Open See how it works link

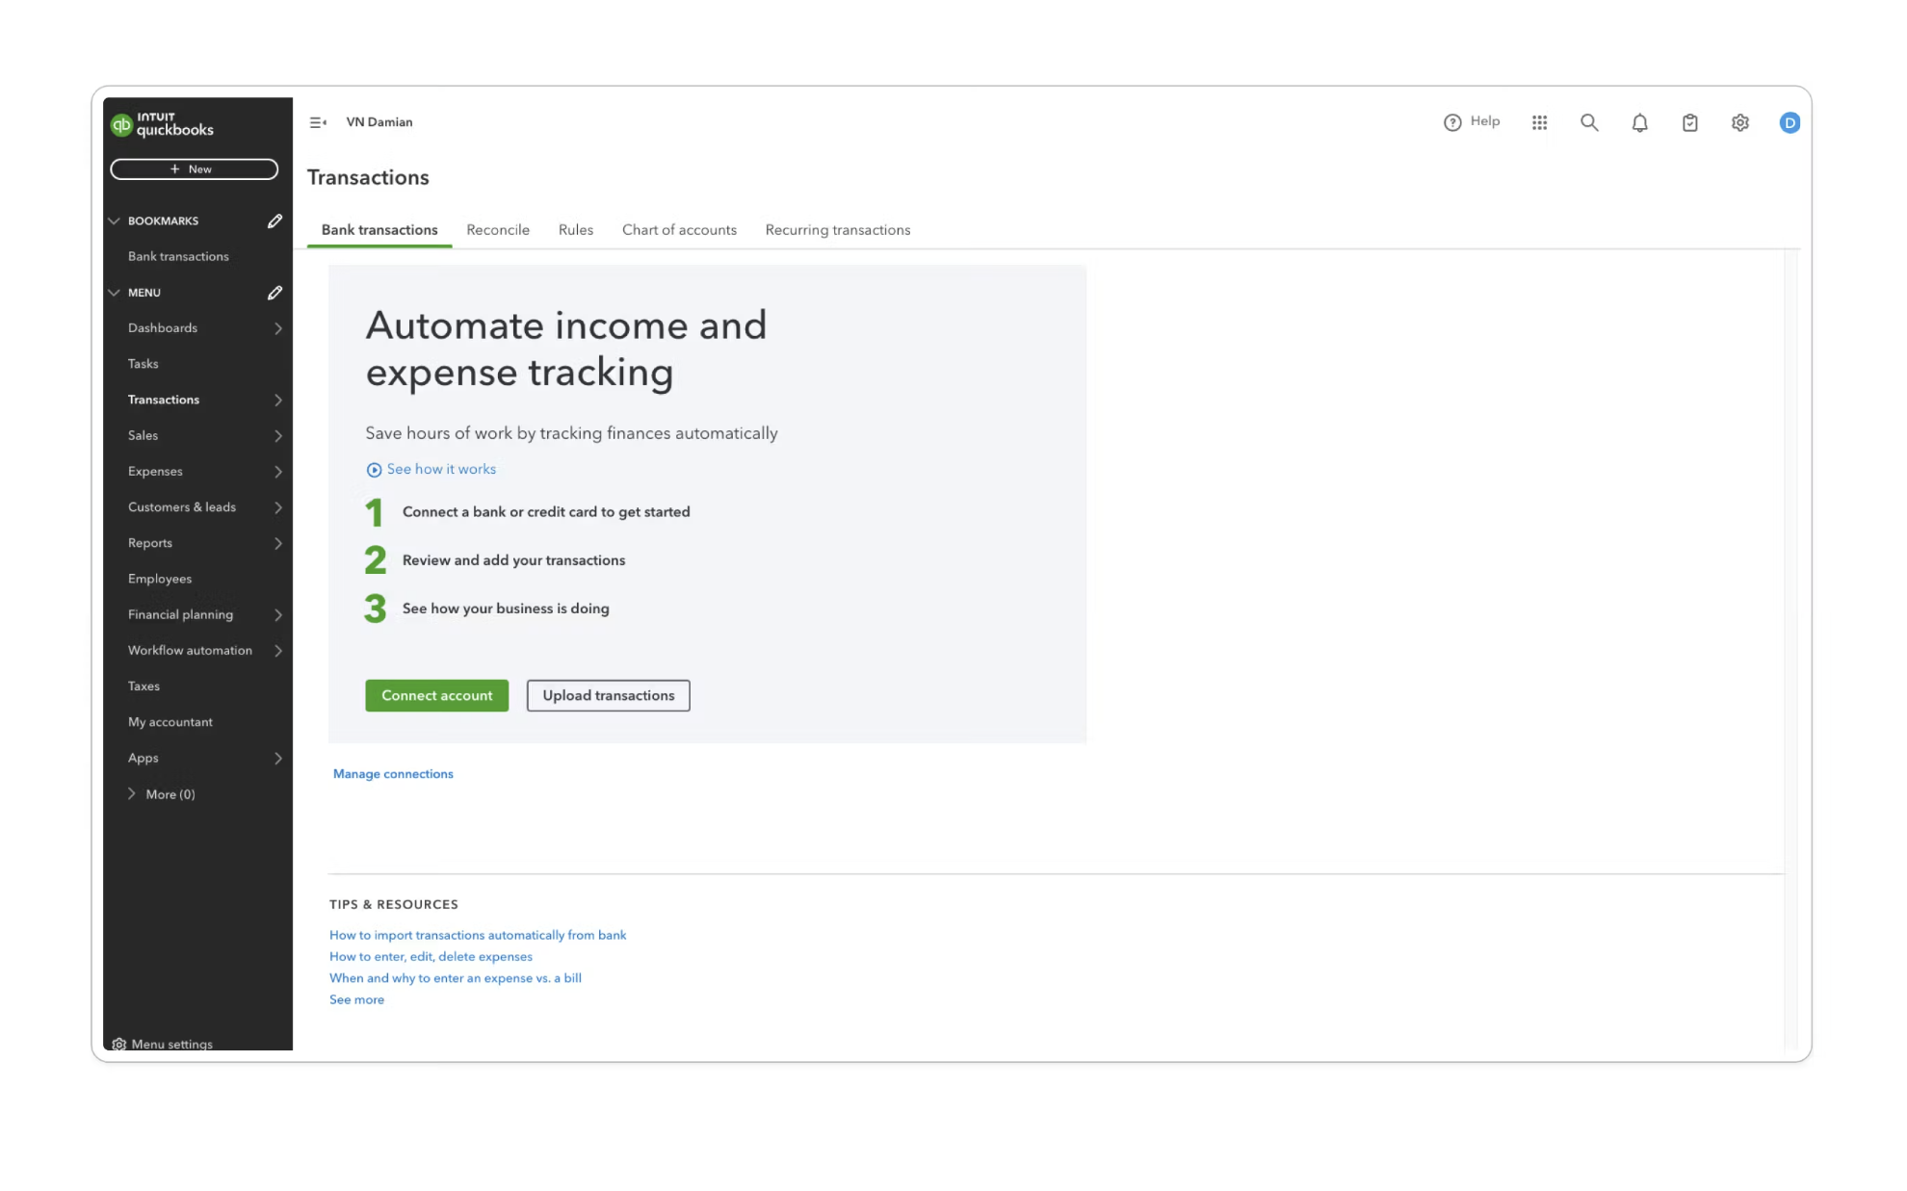441,469
